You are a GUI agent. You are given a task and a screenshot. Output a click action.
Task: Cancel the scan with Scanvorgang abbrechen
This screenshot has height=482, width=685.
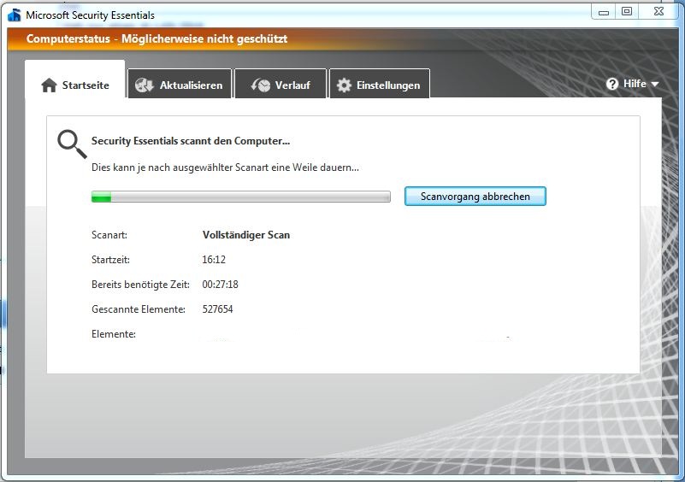click(475, 197)
